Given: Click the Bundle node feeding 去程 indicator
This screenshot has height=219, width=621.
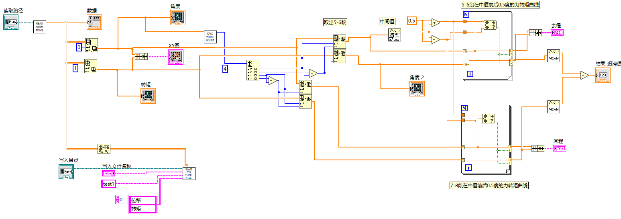Looking at the screenshot, I should pyautogui.click(x=535, y=33).
